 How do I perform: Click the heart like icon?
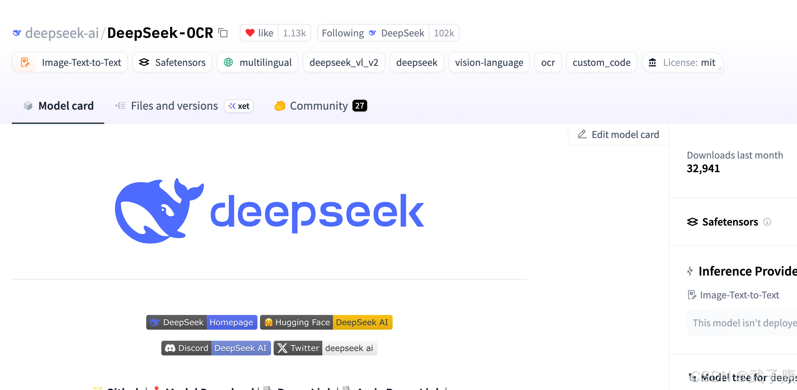(250, 33)
